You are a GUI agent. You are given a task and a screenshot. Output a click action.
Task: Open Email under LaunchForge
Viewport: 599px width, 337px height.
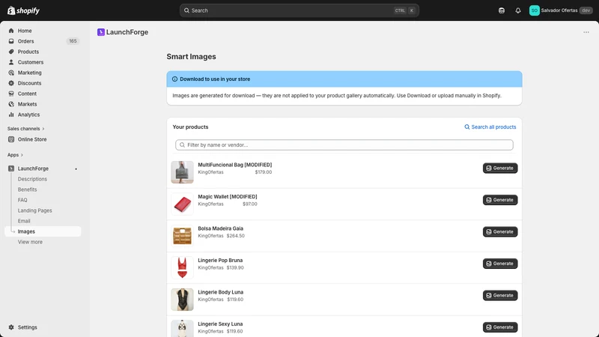tap(24, 221)
